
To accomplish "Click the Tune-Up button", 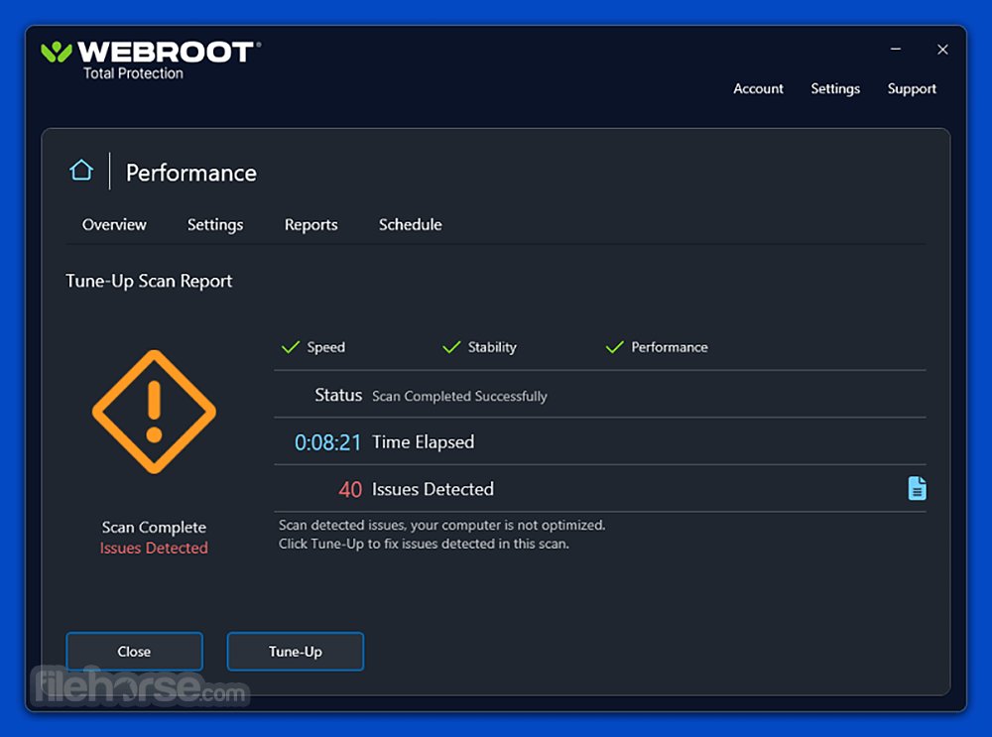I will pyautogui.click(x=296, y=651).
